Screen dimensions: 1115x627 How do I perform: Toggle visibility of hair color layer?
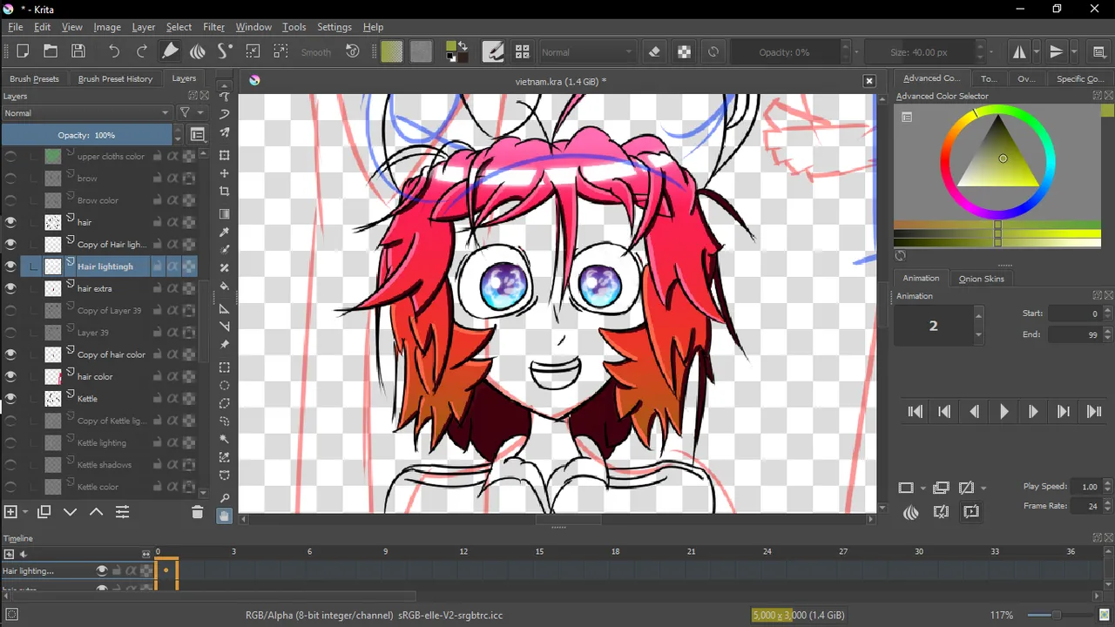[x=10, y=376]
